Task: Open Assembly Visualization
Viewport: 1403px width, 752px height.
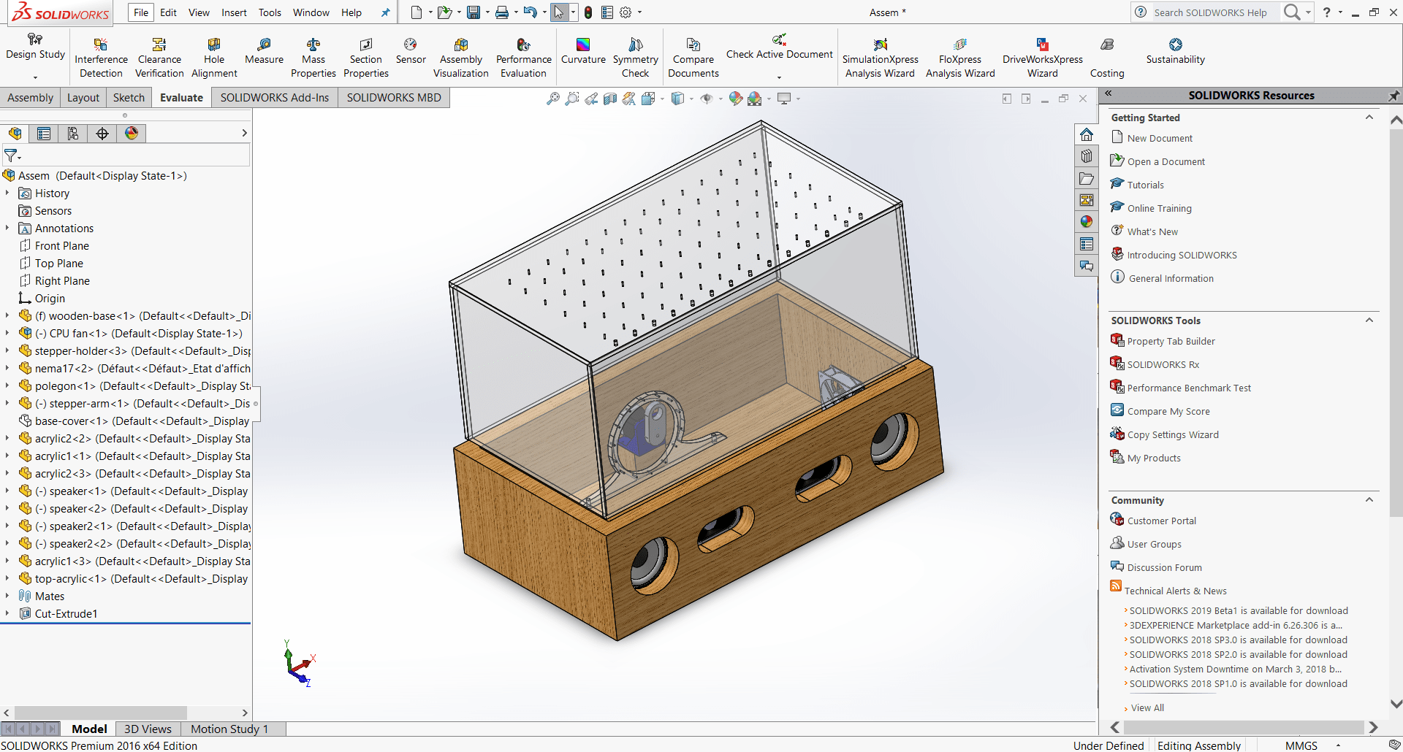Action: pyautogui.click(x=460, y=58)
